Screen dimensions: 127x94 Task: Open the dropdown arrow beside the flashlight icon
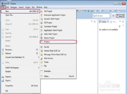(85, 11)
